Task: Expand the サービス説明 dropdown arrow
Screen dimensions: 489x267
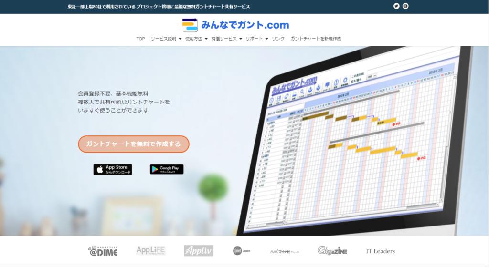Action: pyautogui.click(x=180, y=39)
